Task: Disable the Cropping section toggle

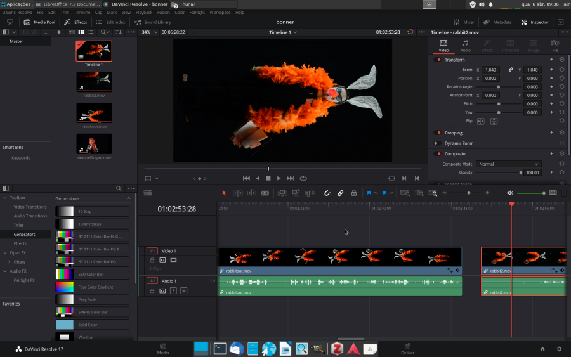Action: click(x=437, y=133)
